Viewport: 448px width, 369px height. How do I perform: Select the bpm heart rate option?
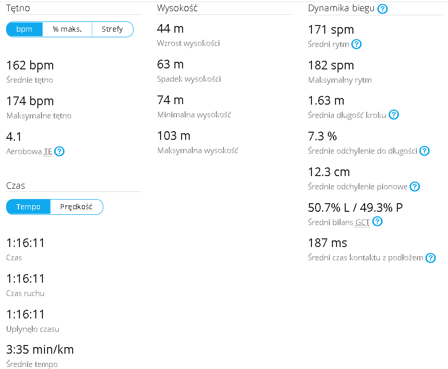(24, 29)
